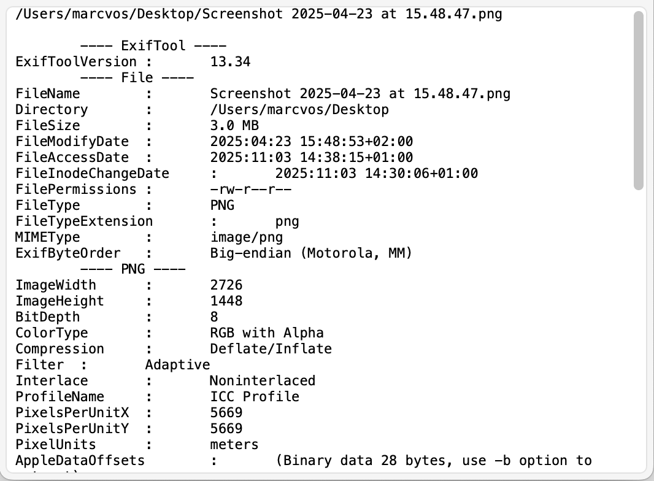Click the FilePermissions value -rw-r--r--
The image size is (654, 481).
tap(250, 190)
